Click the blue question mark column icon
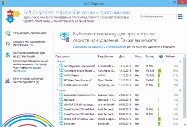Image resolution: width=187 pixels, height=127 pixels. [x=161, y=56]
